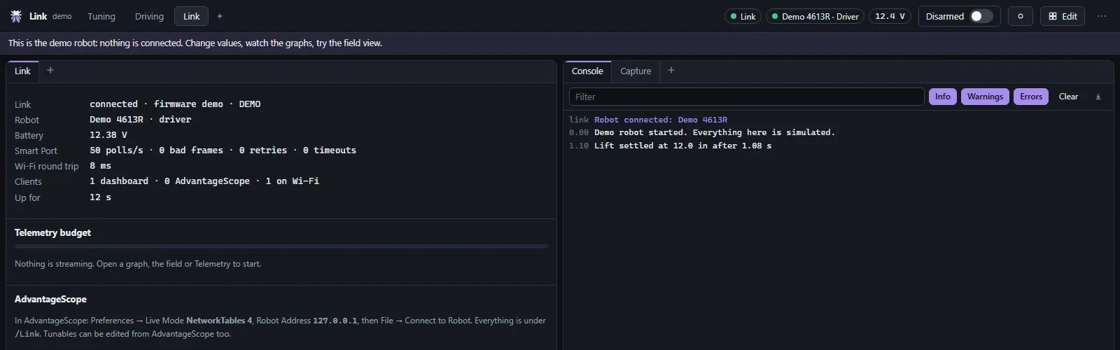Open the three-dots overflow menu
The height and width of the screenshot is (350, 1120).
(1102, 16)
